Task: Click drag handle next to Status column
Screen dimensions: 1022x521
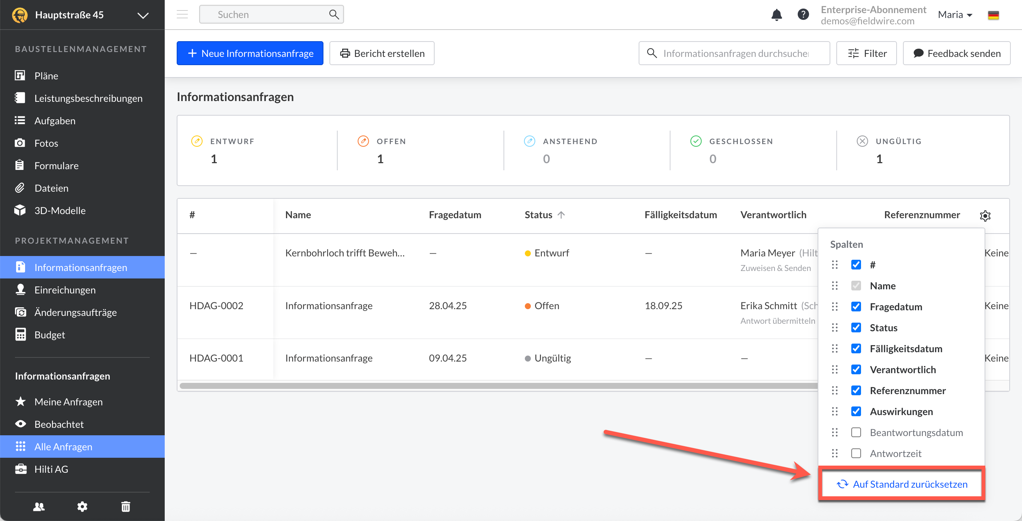Action: [x=835, y=328]
